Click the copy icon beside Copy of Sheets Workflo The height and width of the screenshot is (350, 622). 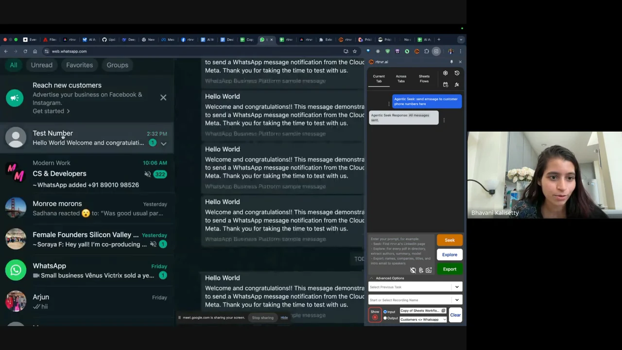point(443,311)
